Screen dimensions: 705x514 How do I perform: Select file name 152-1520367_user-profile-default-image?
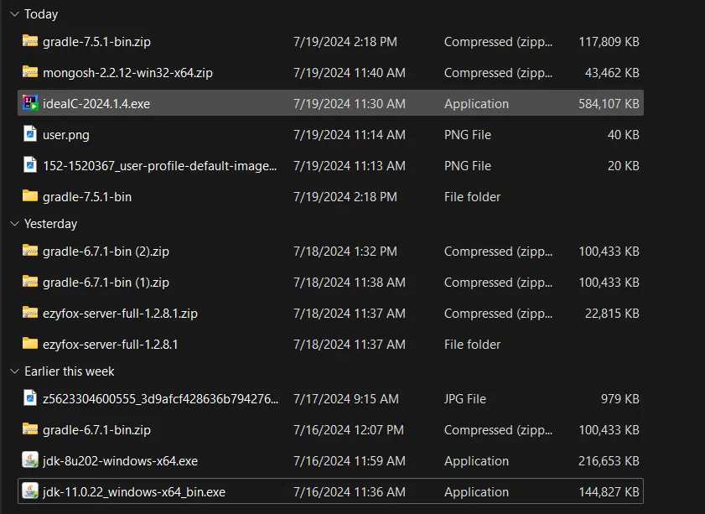(x=159, y=166)
